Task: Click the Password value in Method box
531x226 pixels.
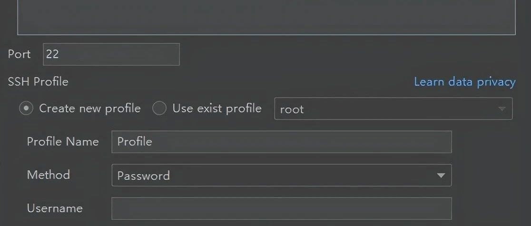Action: [144, 176]
